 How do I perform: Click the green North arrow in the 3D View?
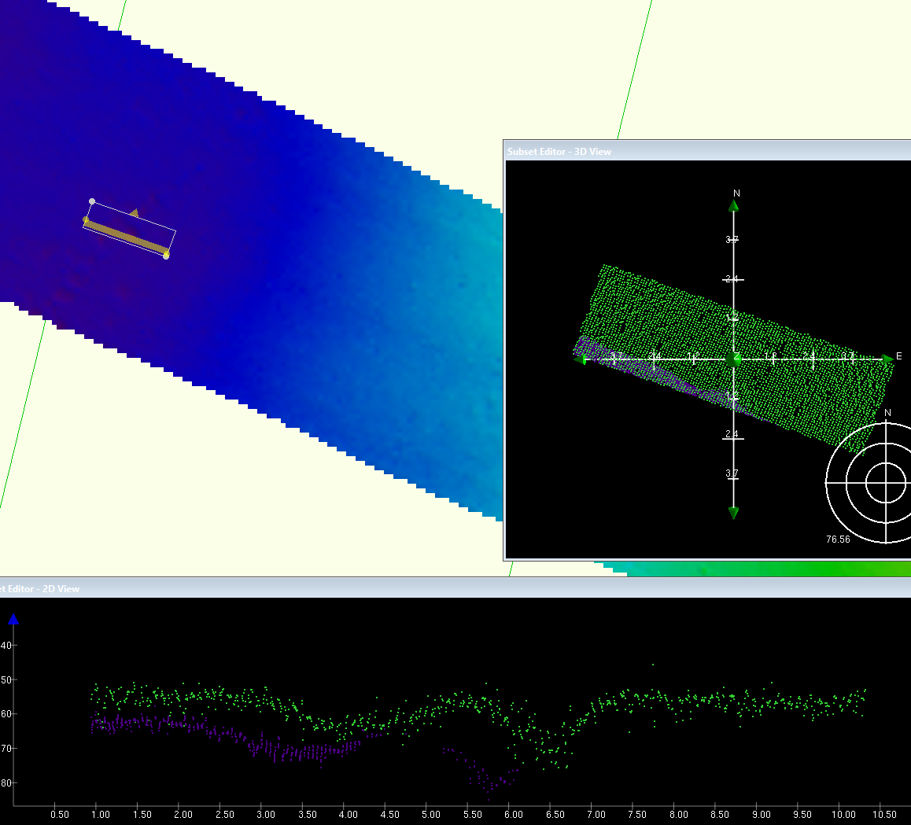pos(733,204)
